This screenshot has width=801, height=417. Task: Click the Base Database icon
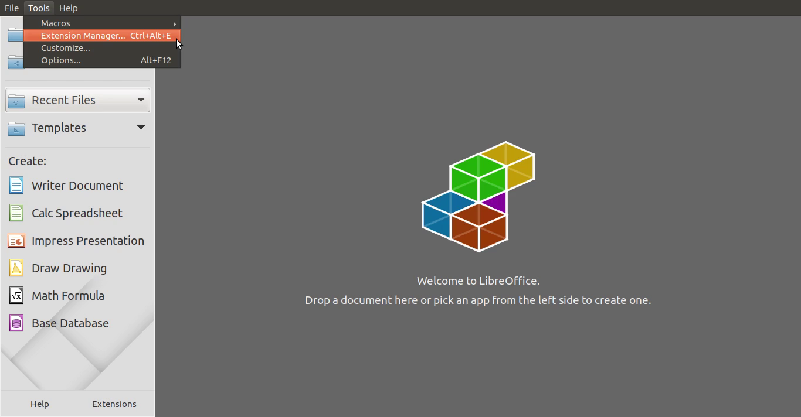pos(16,323)
